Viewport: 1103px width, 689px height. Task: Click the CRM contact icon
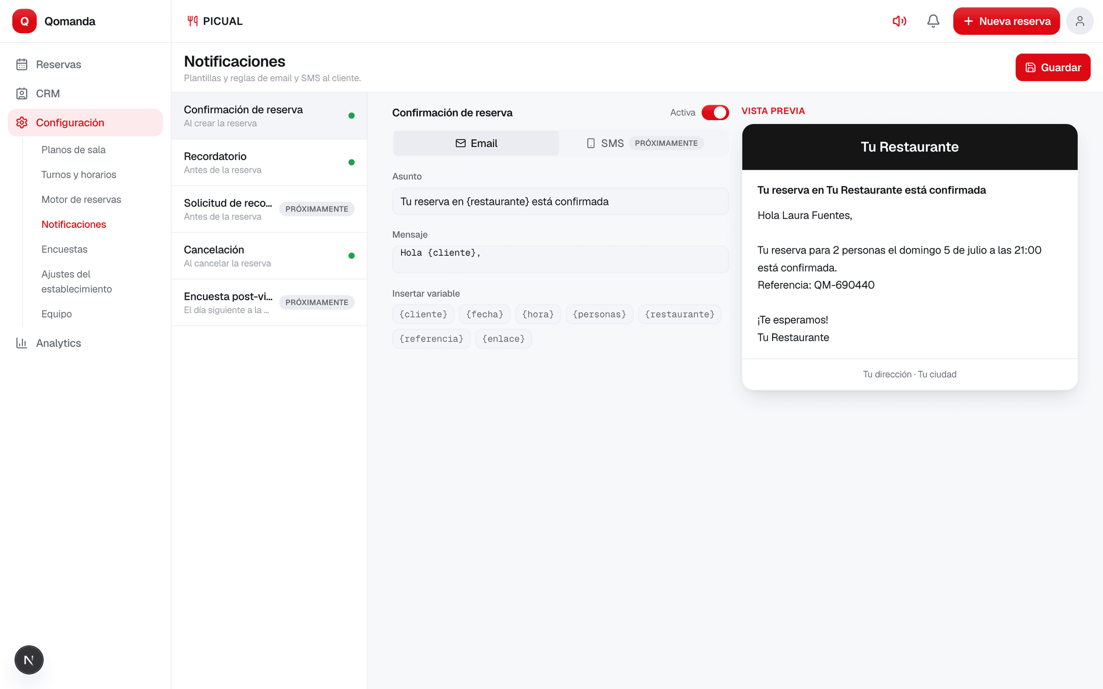click(22, 93)
